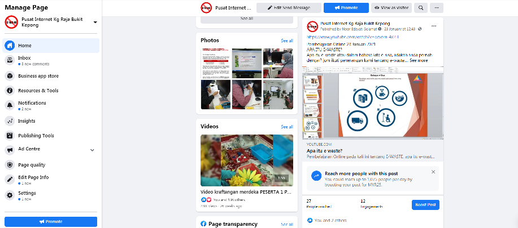This screenshot has height=228, width=518.
Task: Click the Settings gear icon
Action: pos(10,195)
